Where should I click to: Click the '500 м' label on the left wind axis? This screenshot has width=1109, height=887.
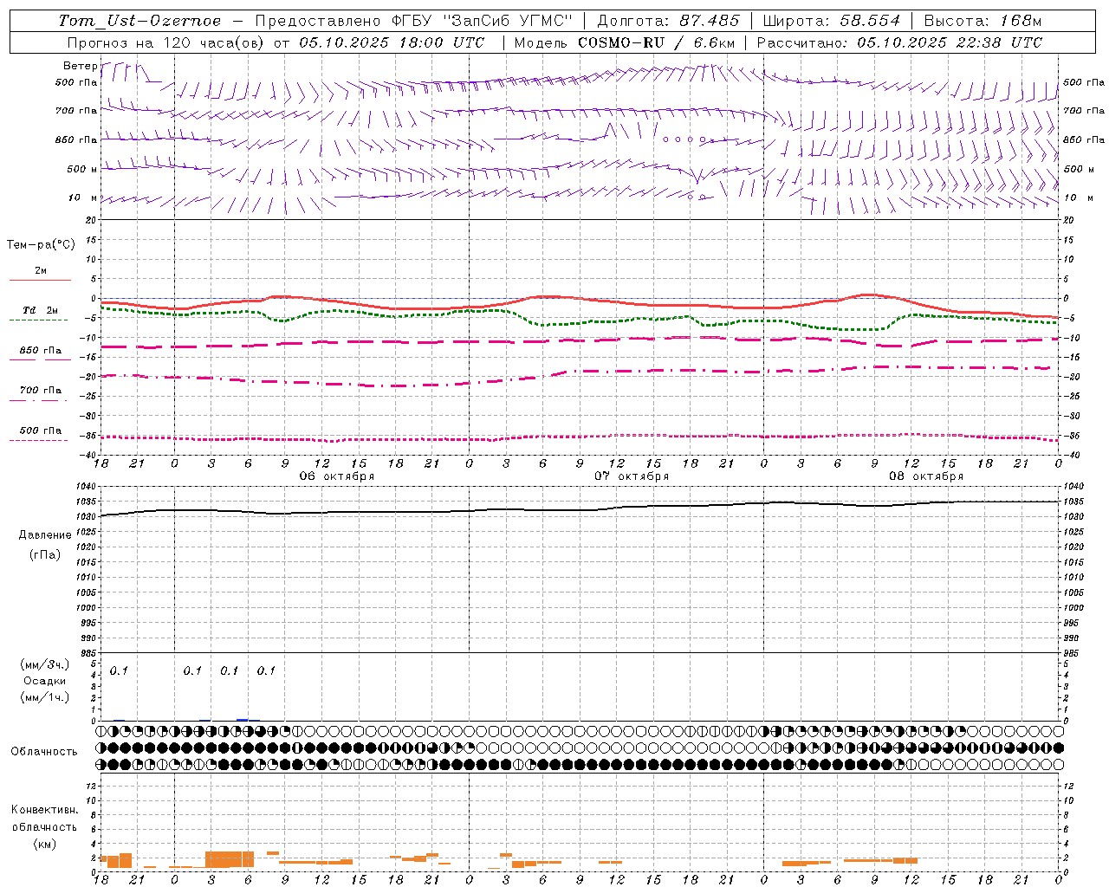[82, 169]
